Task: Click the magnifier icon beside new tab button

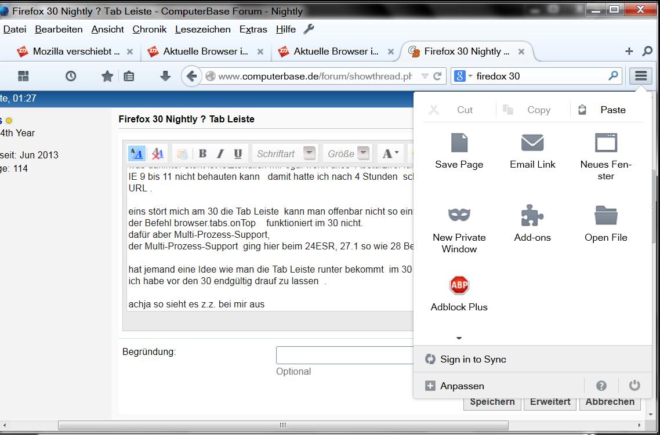Action: [647, 52]
